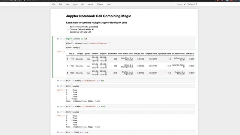Click the stoptime column header
The image size is (240, 135).
click(103, 54)
